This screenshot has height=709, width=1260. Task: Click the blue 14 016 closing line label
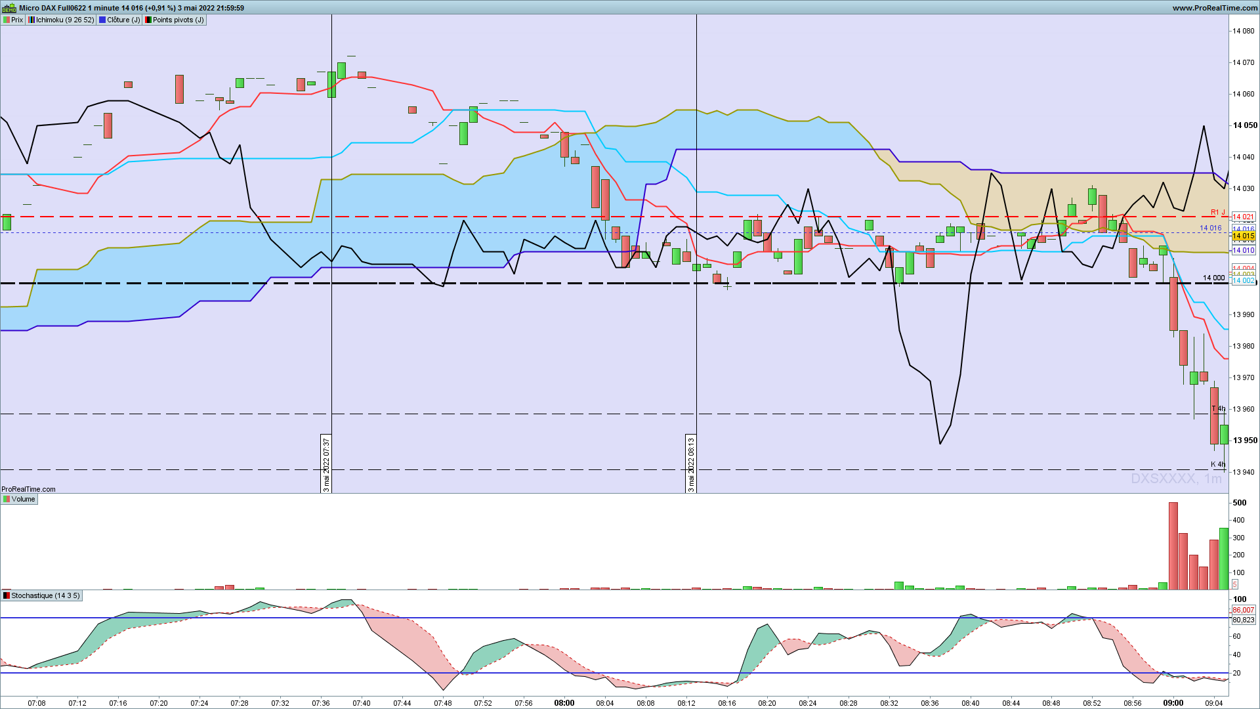coord(1211,228)
